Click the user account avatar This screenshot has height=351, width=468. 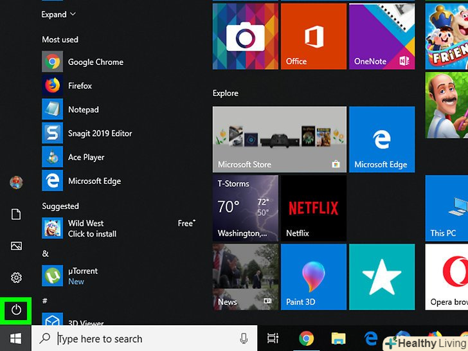[x=16, y=183]
